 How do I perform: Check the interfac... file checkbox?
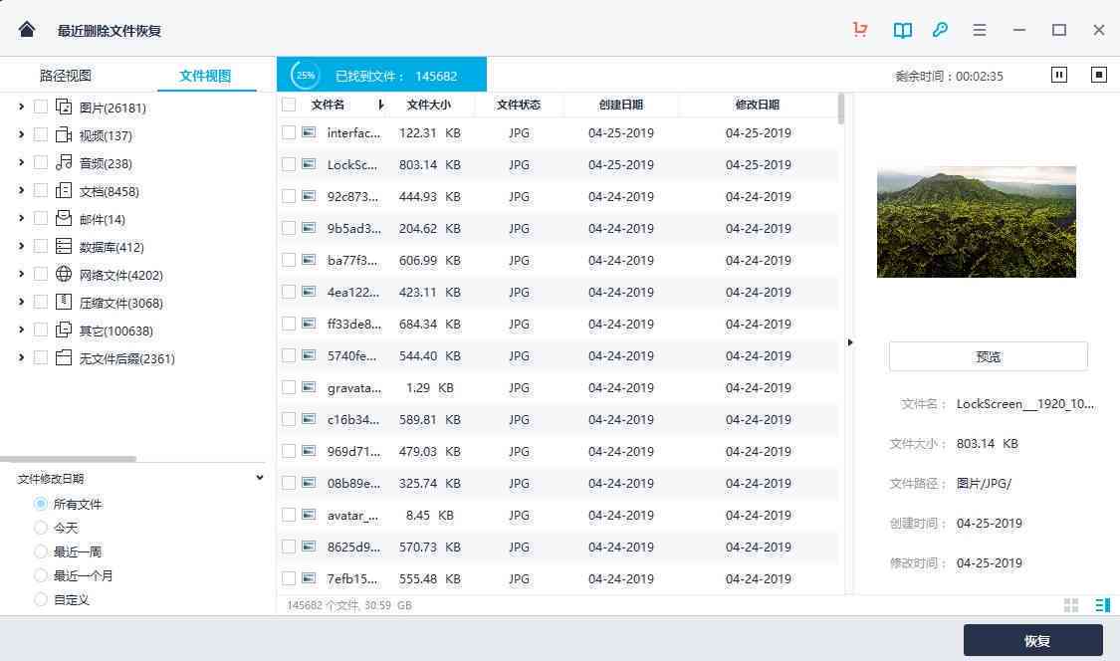tap(289, 132)
